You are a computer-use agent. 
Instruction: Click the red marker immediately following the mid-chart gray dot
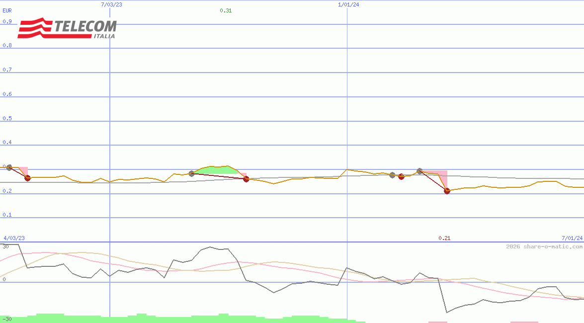coord(401,176)
